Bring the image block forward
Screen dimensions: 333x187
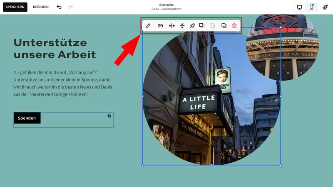pyautogui.click(x=202, y=26)
